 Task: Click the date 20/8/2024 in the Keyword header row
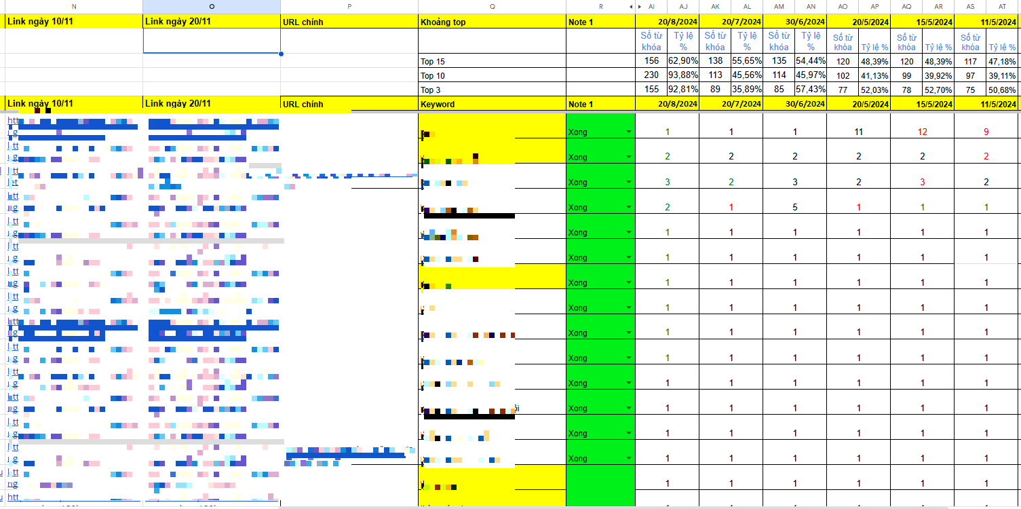click(x=678, y=104)
